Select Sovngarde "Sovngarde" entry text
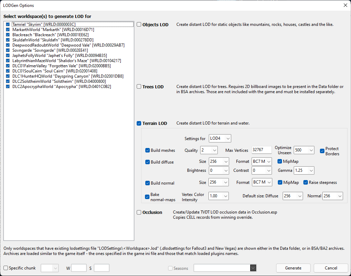The height and width of the screenshot is (276, 351). pos(50,50)
